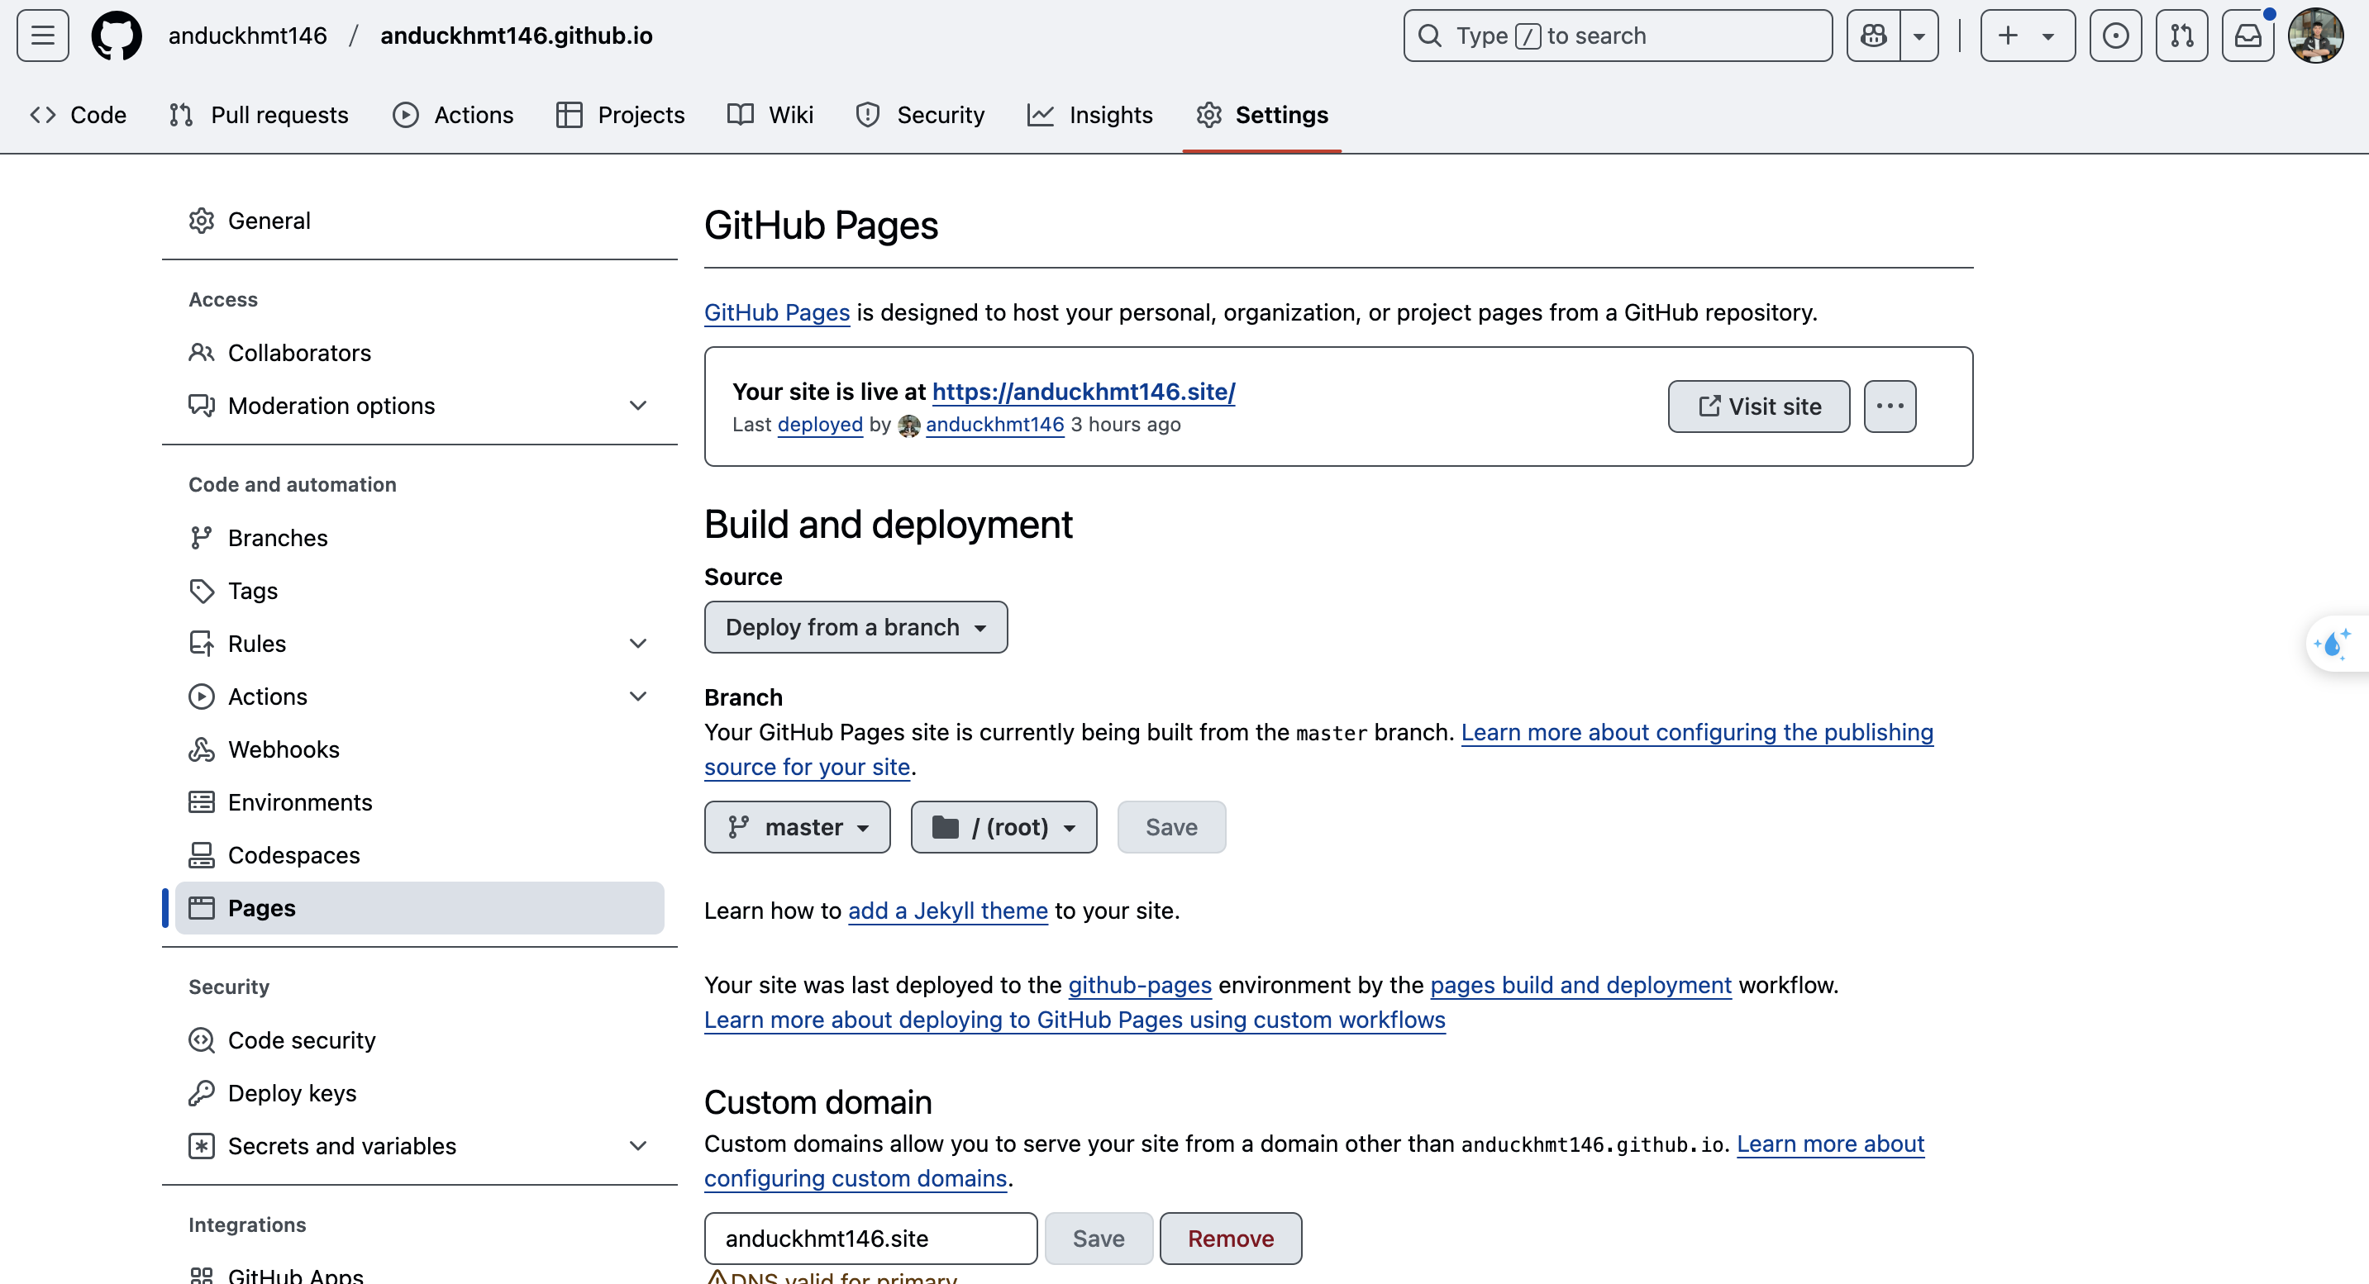The height and width of the screenshot is (1284, 2369).
Task: Expand Secrets and variables section
Action: tap(637, 1145)
